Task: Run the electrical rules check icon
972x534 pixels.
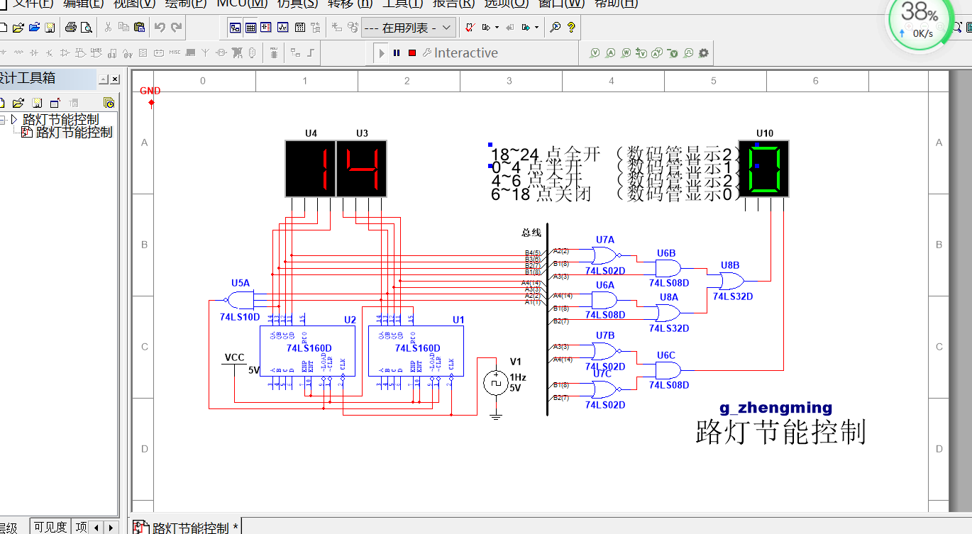Action: pos(470,28)
